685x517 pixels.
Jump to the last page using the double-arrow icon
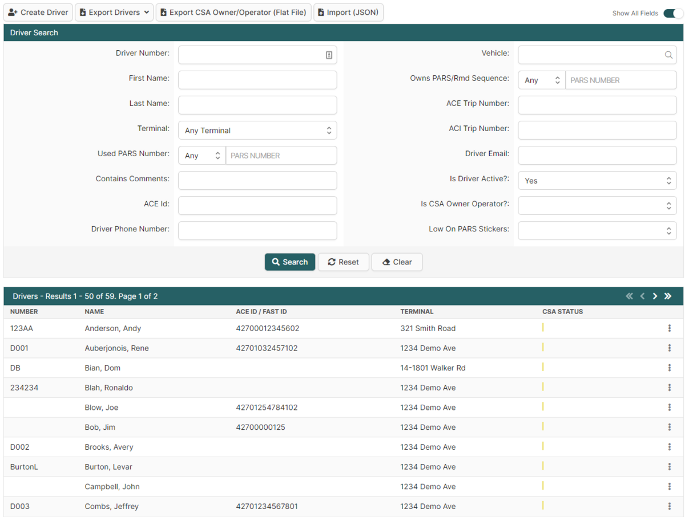coord(668,296)
